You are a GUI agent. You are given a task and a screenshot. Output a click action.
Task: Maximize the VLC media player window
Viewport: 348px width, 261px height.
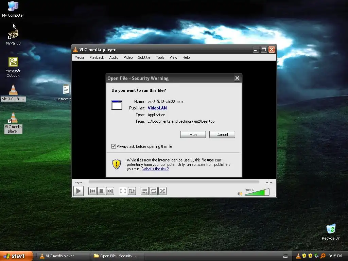pos(264,50)
